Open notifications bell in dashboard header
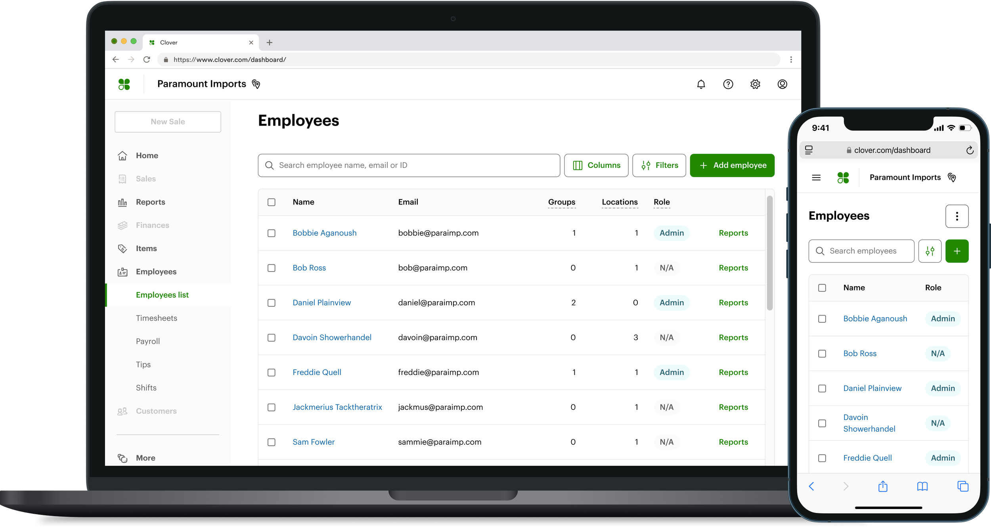Screen dimensions: 991x528 (x=701, y=84)
